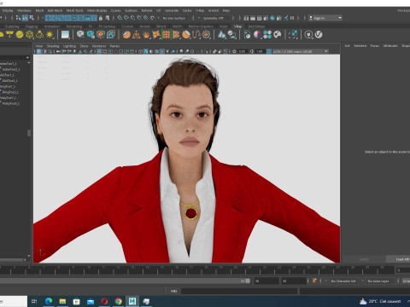Viewport: 410px width, 307px height.
Task: Toggle select by component type icon
Action: click(32, 18)
